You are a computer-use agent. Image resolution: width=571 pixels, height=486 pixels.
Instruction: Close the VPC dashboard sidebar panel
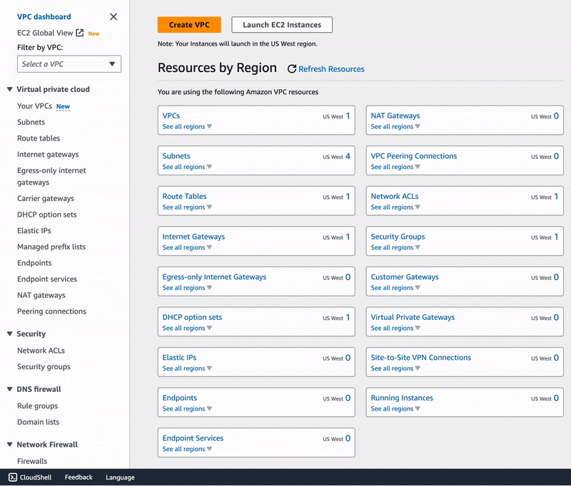(113, 16)
